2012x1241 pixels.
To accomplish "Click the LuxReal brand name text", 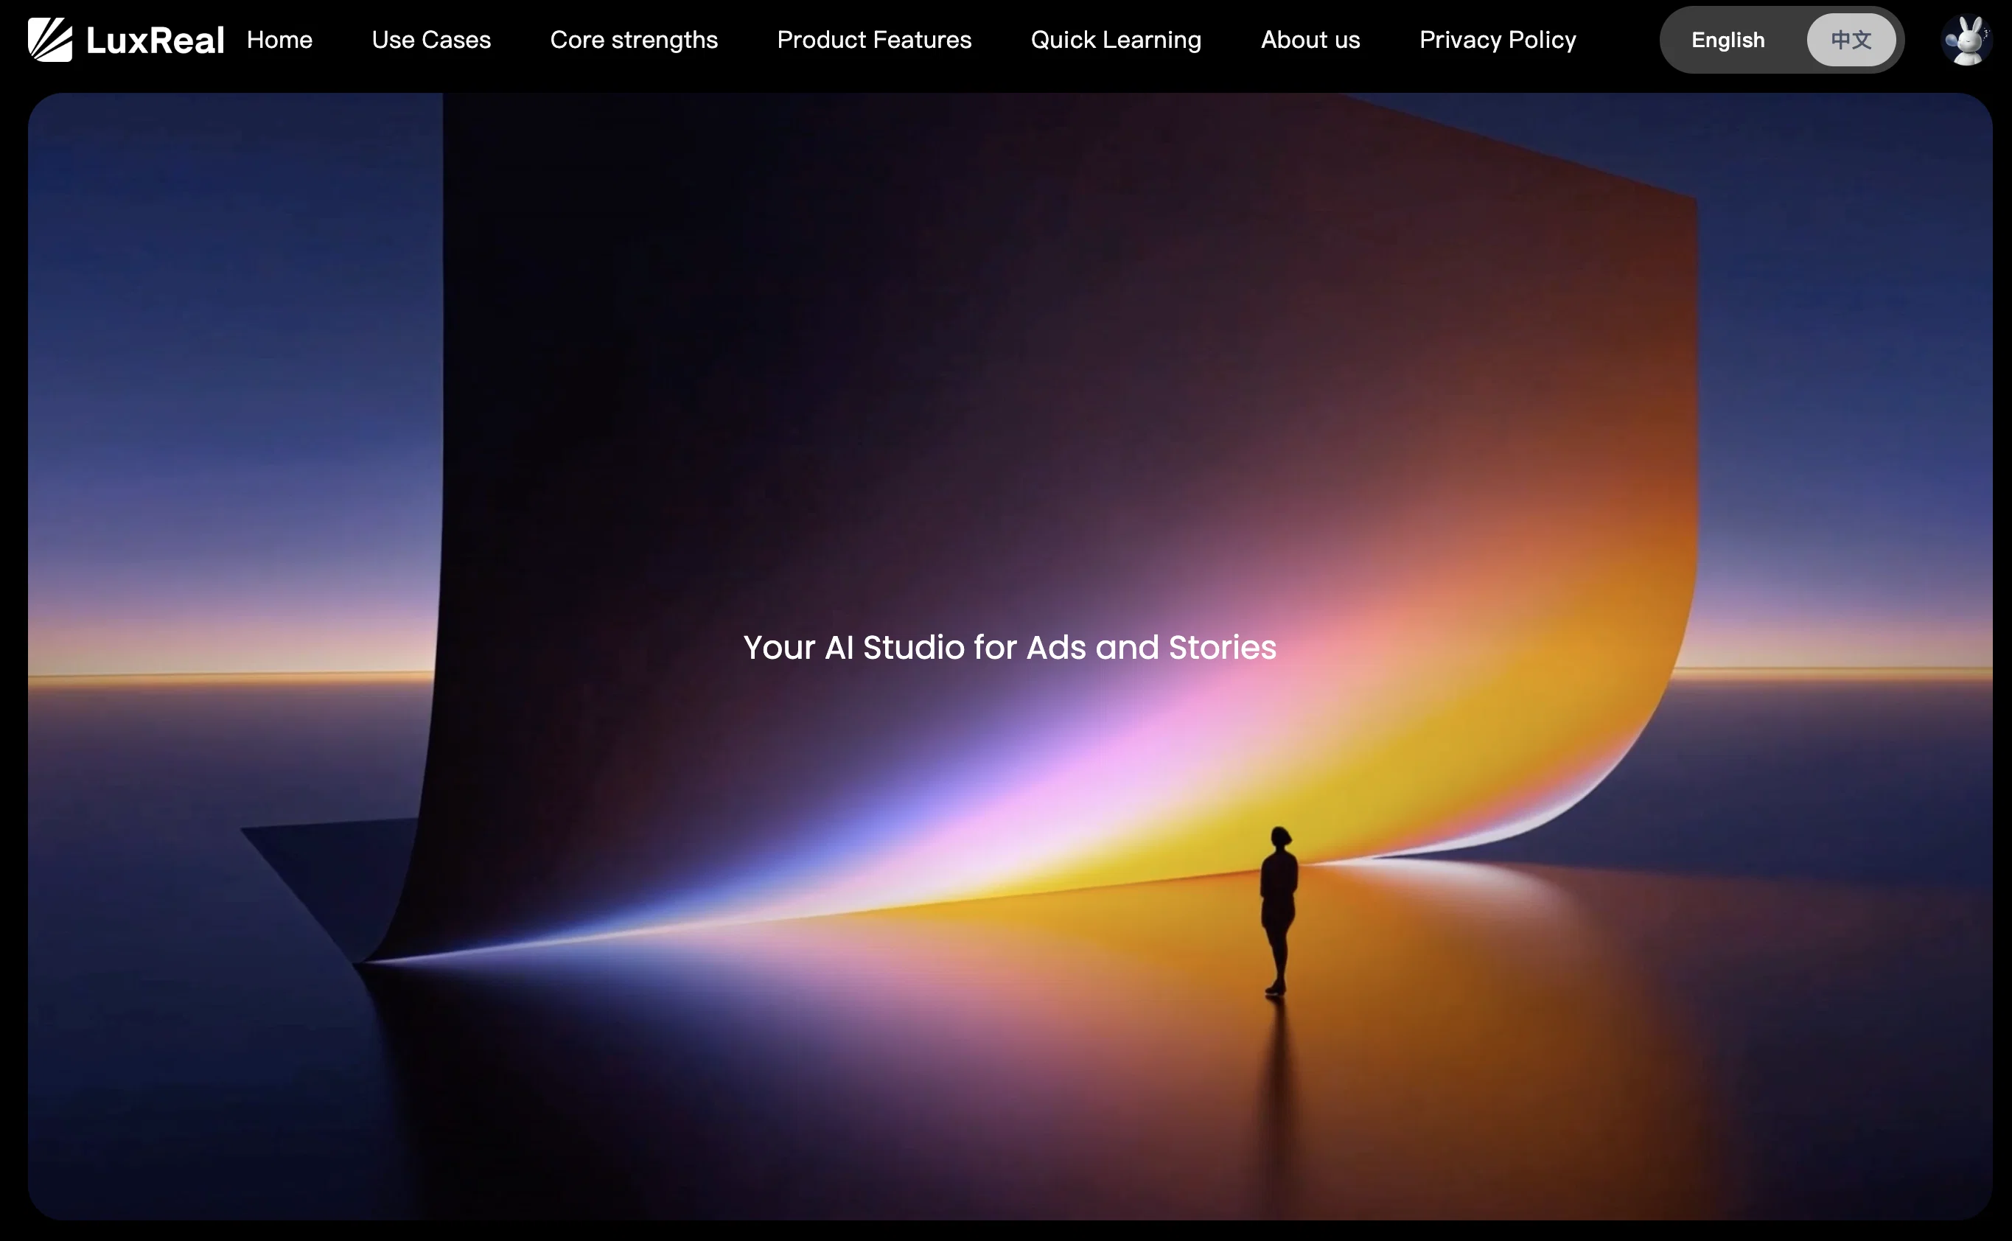I will pos(156,41).
